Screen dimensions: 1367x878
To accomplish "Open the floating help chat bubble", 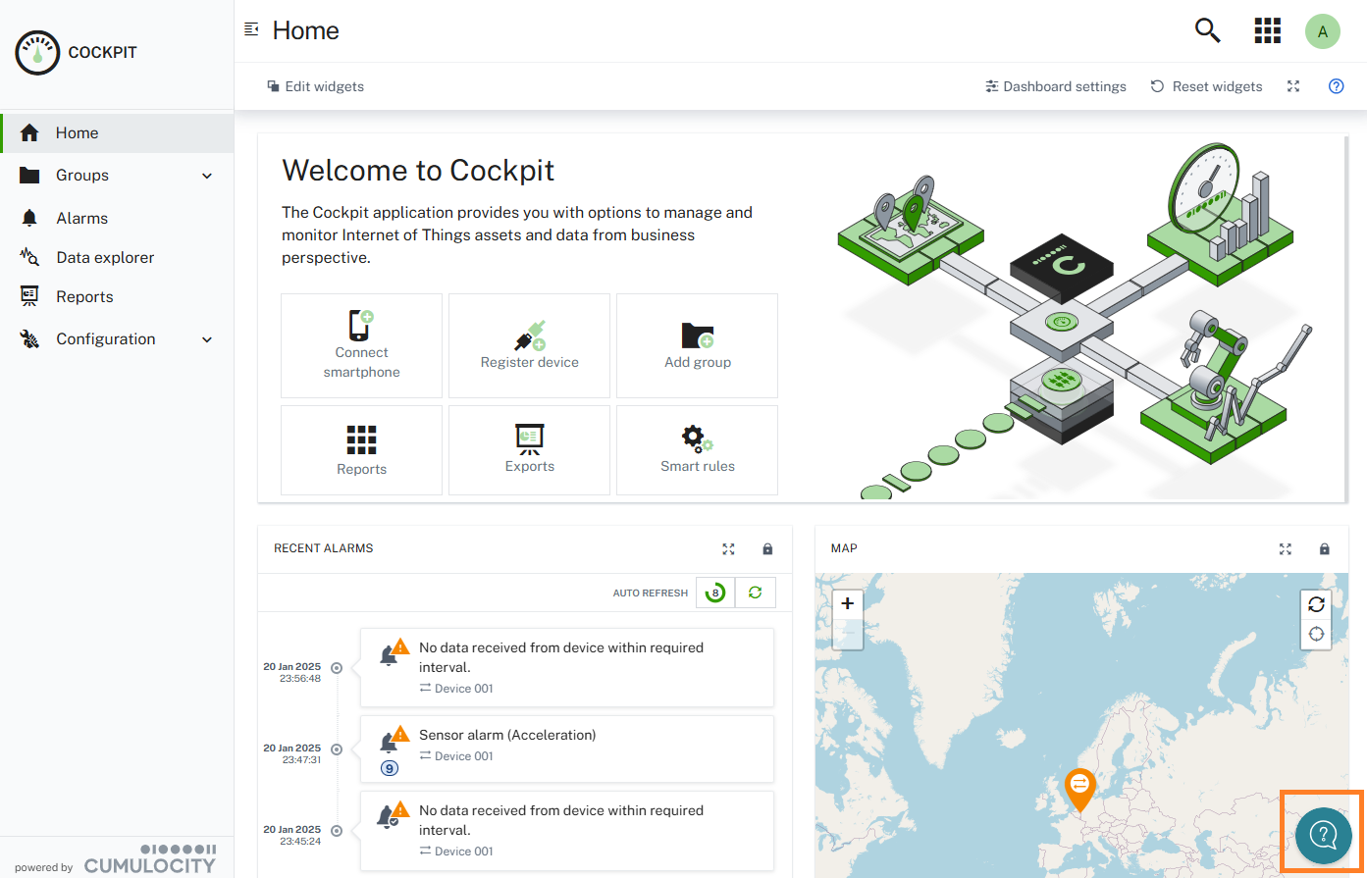I will (1323, 834).
